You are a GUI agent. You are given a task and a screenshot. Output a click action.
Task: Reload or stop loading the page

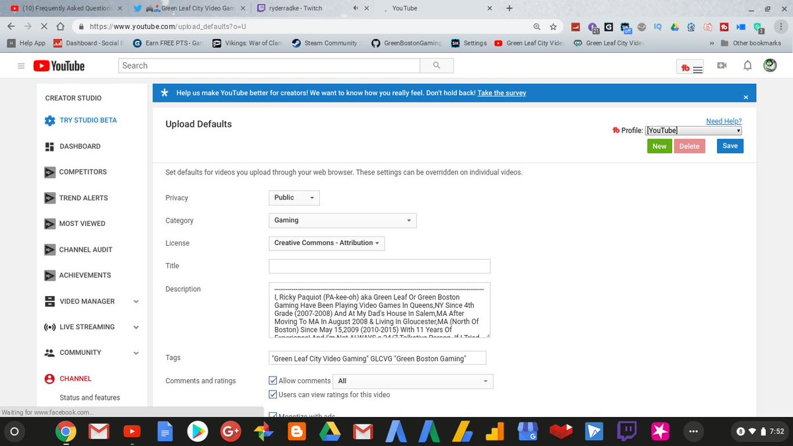(x=44, y=26)
